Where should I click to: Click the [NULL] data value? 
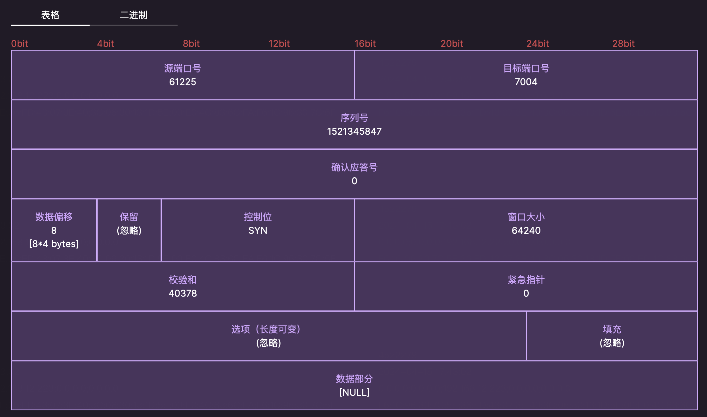[354, 392]
